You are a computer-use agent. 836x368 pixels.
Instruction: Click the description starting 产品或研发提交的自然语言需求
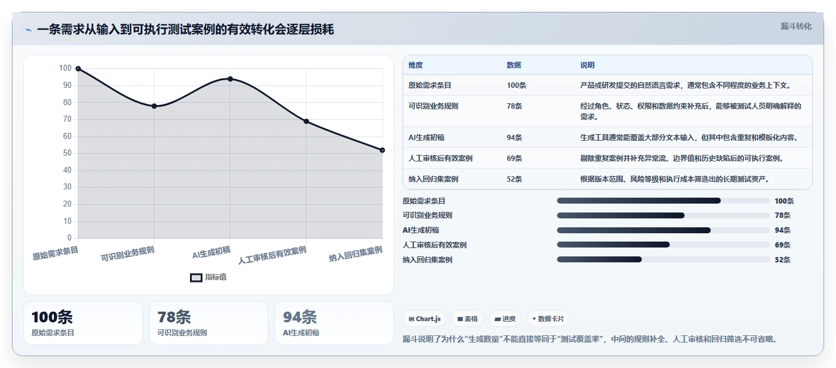coord(685,85)
